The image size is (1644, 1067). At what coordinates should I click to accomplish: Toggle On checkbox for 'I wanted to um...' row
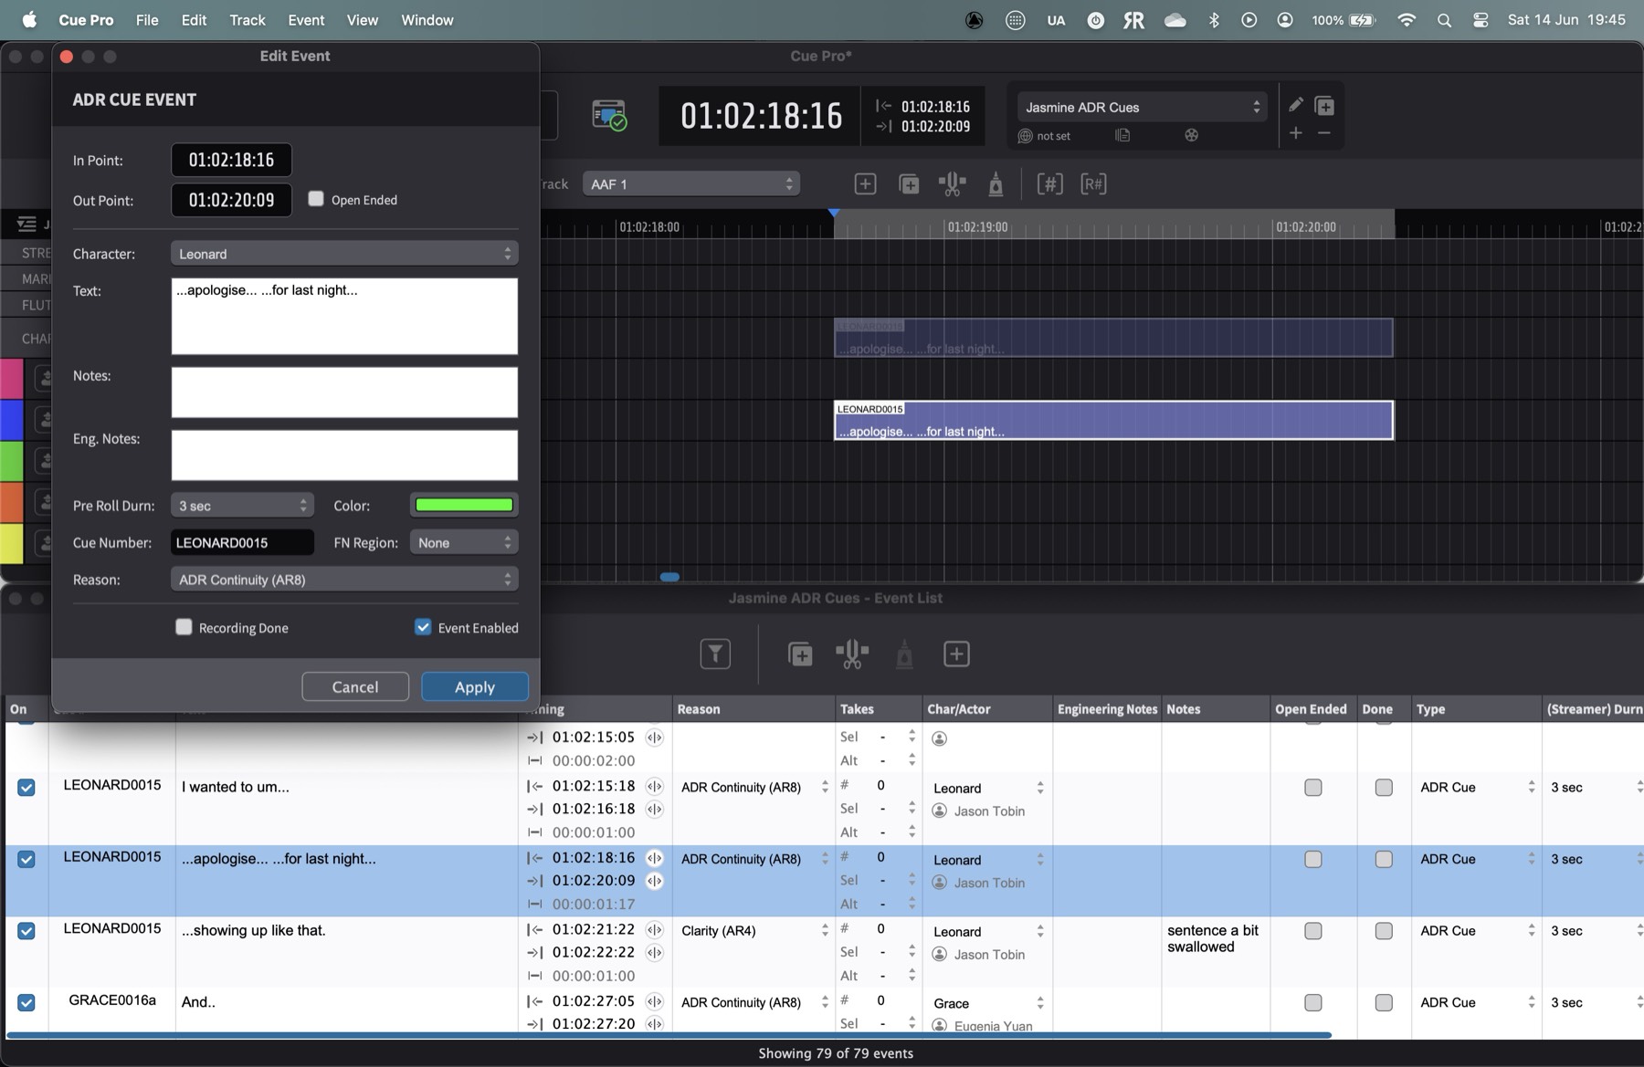26,788
